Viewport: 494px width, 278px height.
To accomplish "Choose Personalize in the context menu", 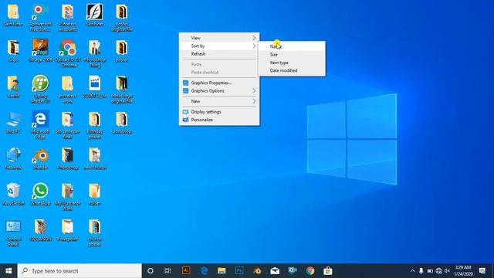I will pyautogui.click(x=219, y=120).
